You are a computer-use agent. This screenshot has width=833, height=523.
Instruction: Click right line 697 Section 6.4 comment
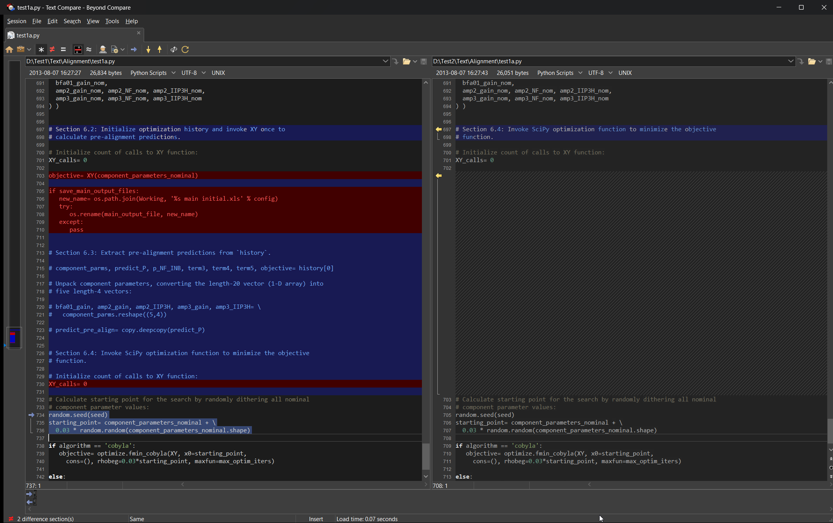tap(586, 129)
